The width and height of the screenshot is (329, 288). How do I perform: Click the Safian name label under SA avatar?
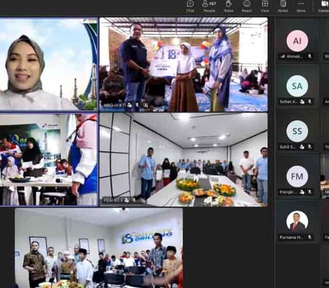click(288, 102)
